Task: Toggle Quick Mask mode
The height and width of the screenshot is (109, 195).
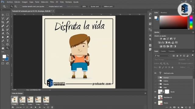Action: pyautogui.click(x=3, y=64)
